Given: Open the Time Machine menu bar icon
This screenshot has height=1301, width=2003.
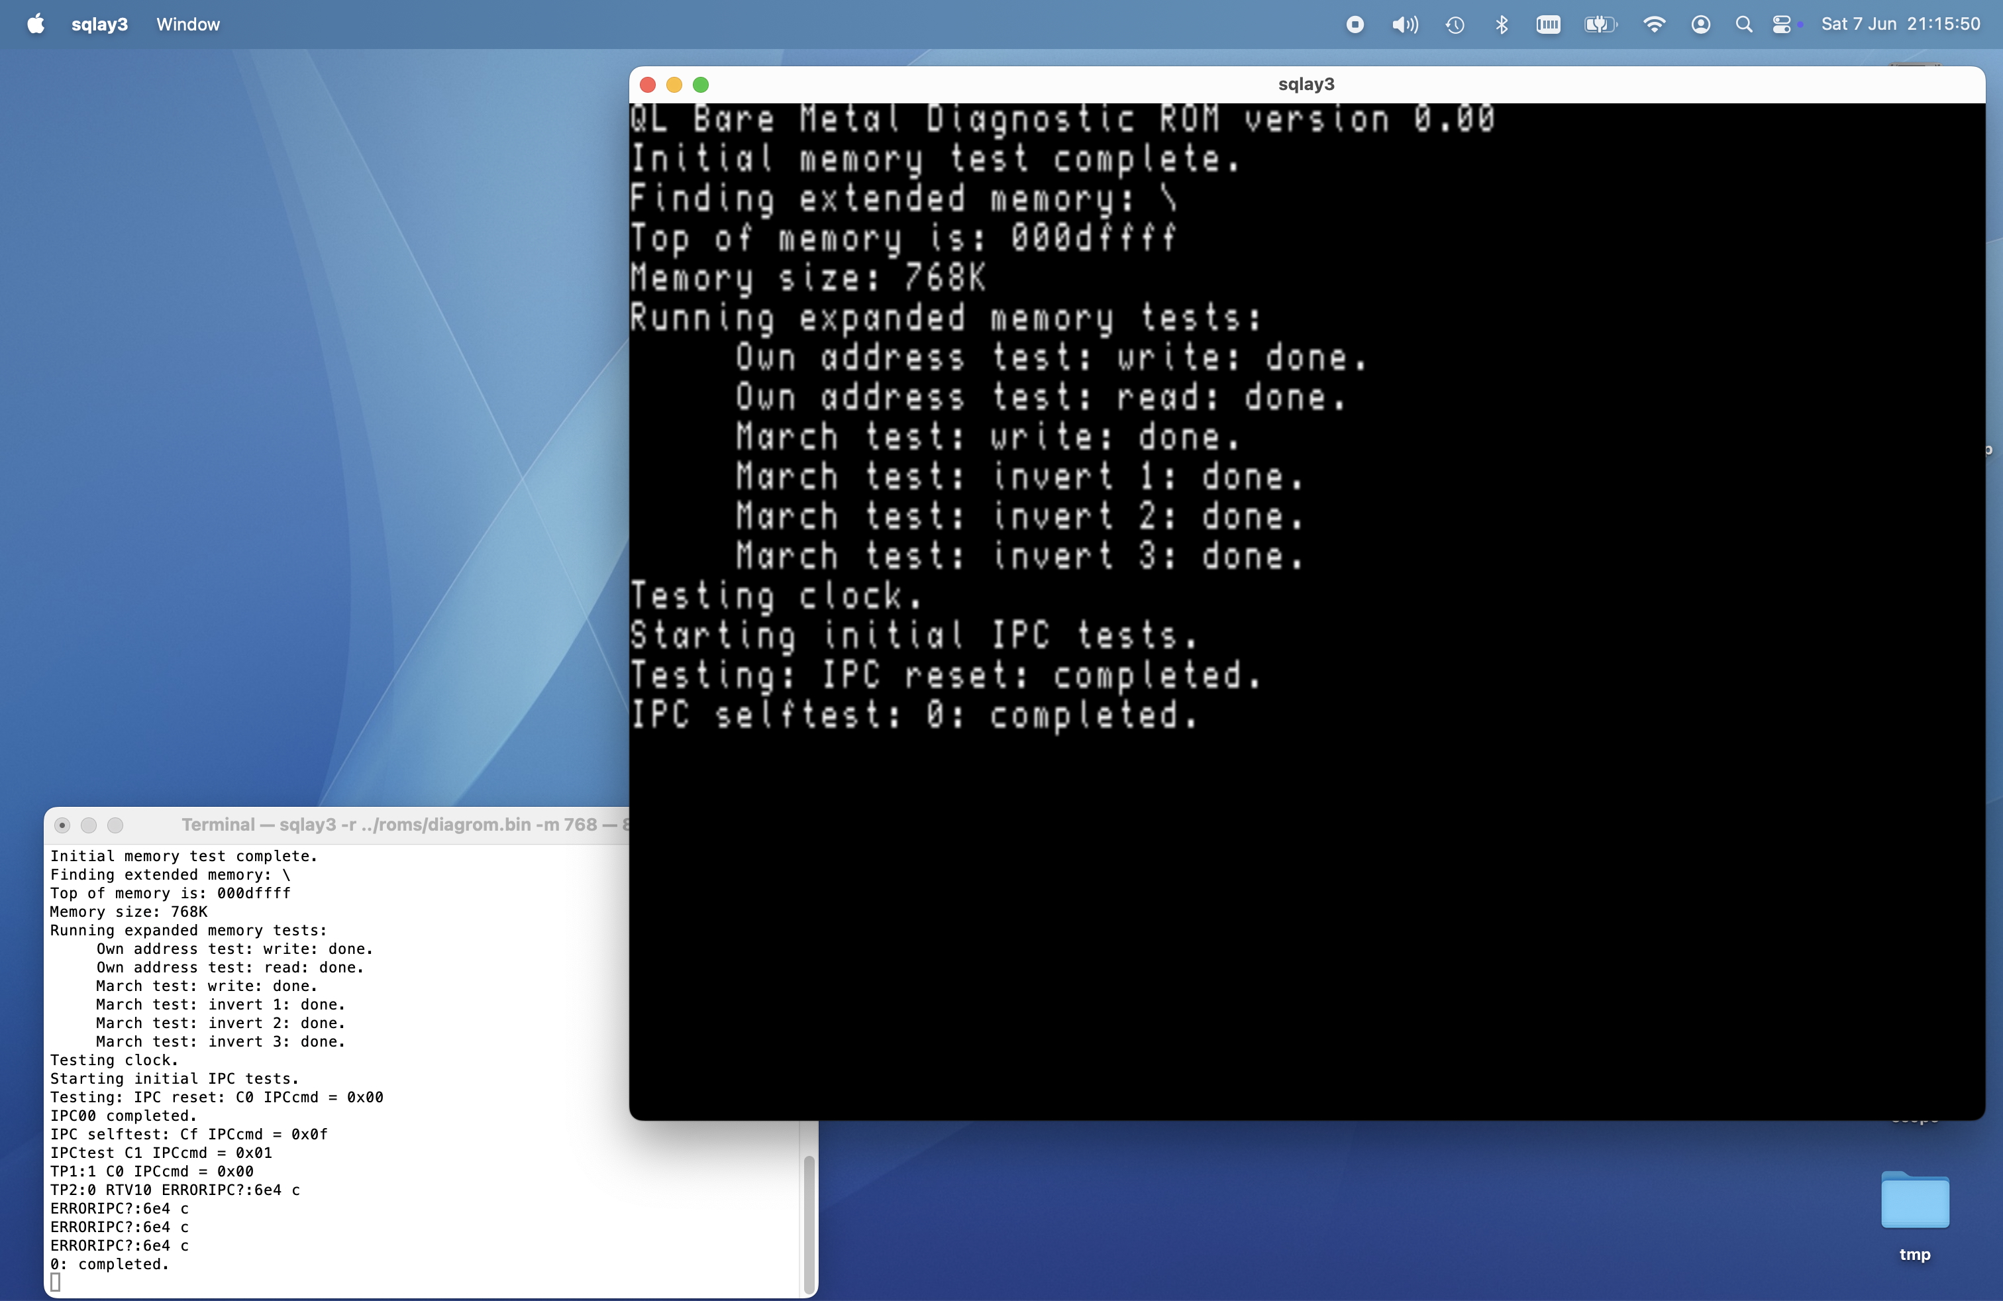Looking at the screenshot, I should (1455, 25).
